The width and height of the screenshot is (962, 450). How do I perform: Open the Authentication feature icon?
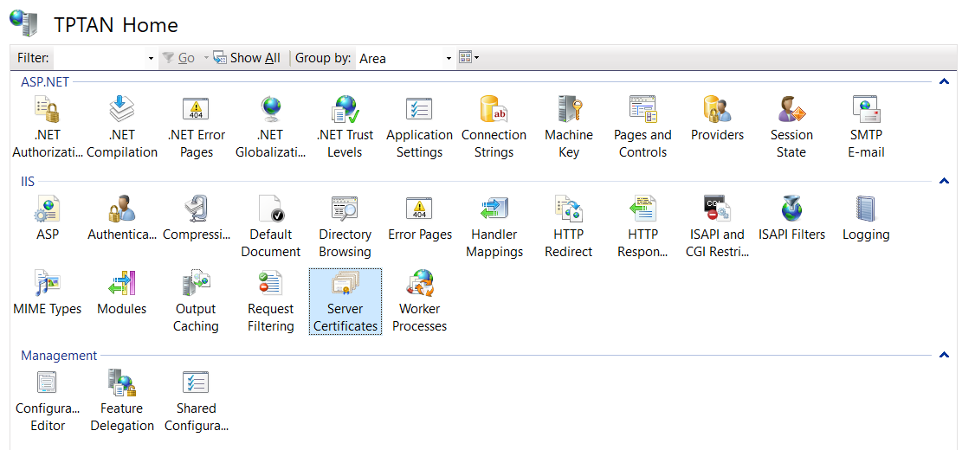pyautogui.click(x=122, y=210)
